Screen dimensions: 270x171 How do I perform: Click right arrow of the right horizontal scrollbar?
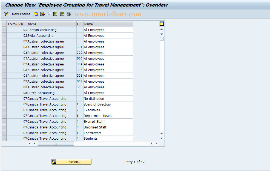[x=156, y=143]
